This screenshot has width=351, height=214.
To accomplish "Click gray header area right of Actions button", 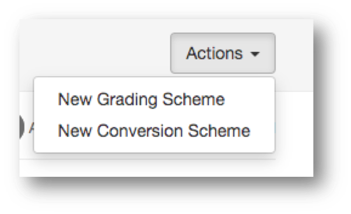I will (294, 53).
